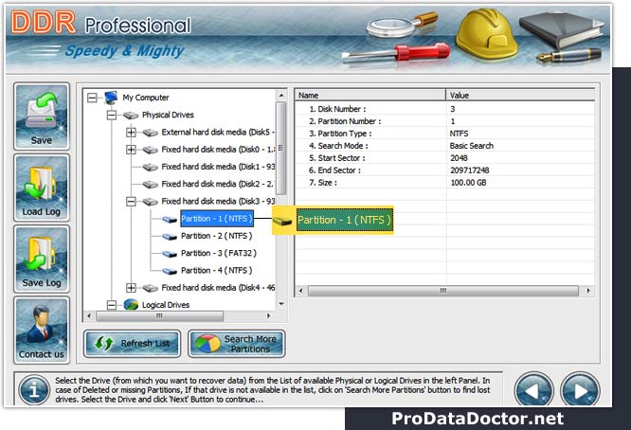Select Fixed hard disk media Disk1 entry

click(x=218, y=167)
